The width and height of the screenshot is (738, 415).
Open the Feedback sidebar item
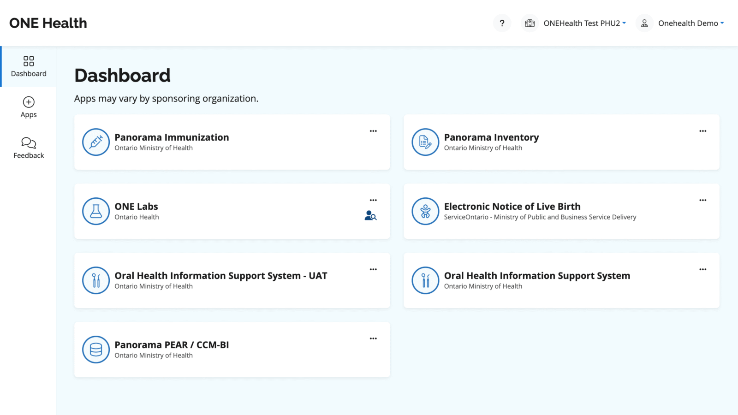[29, 148]
